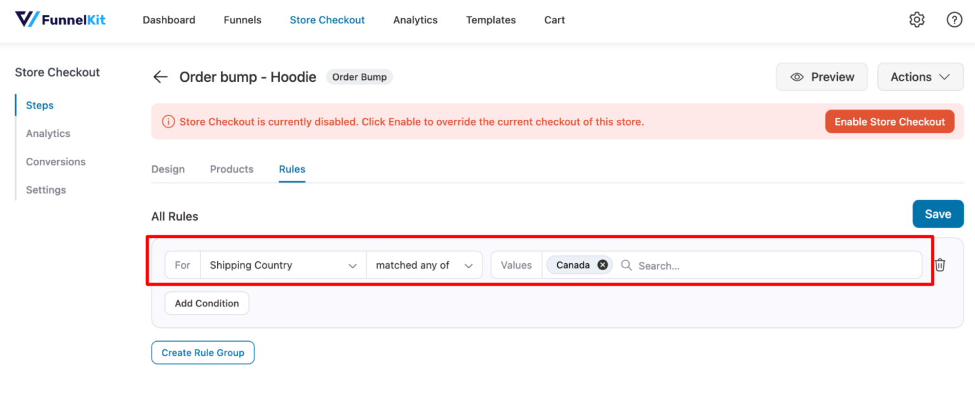Open the Shipping Country condition dropdown
This screenshot has height=409, width=975.
click(x=282, y=264)
